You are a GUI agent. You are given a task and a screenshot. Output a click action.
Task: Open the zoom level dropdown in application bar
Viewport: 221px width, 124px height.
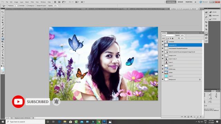point(71,2)
